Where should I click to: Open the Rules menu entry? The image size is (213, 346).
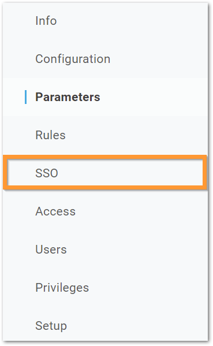[x=50, y=135]
